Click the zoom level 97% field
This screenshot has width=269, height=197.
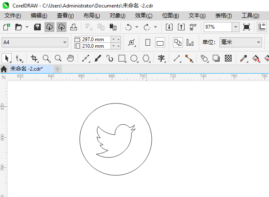218,27
